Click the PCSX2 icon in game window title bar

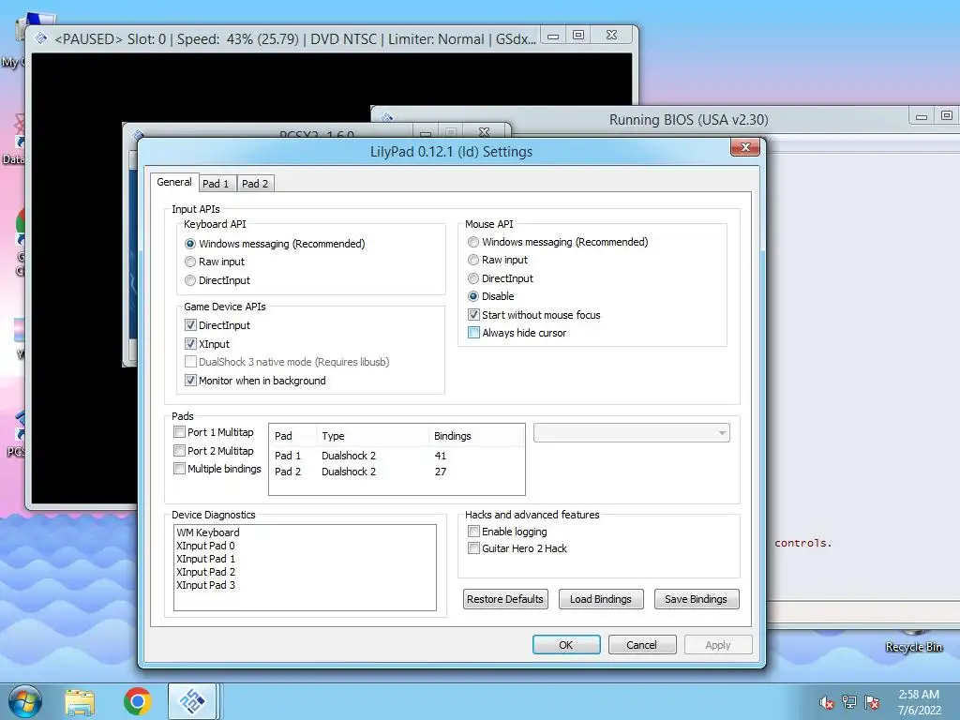(41, 38)
